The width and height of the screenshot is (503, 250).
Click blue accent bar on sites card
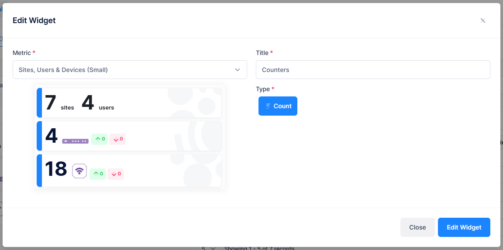click(39, 103)
